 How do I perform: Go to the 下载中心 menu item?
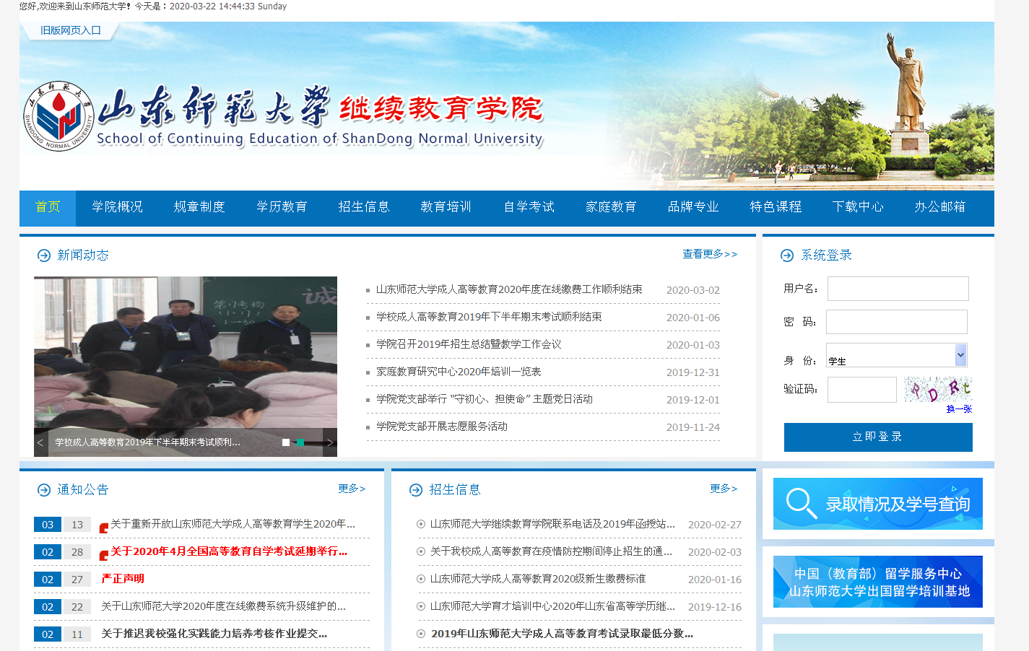[x=857, y=207]
